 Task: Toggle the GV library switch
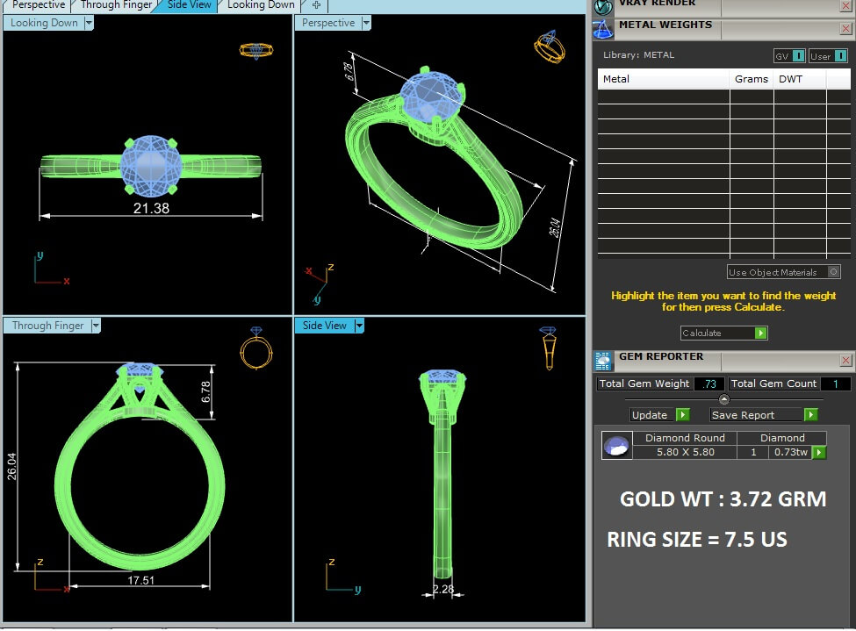pyautogui.click(x=798, y=56)
